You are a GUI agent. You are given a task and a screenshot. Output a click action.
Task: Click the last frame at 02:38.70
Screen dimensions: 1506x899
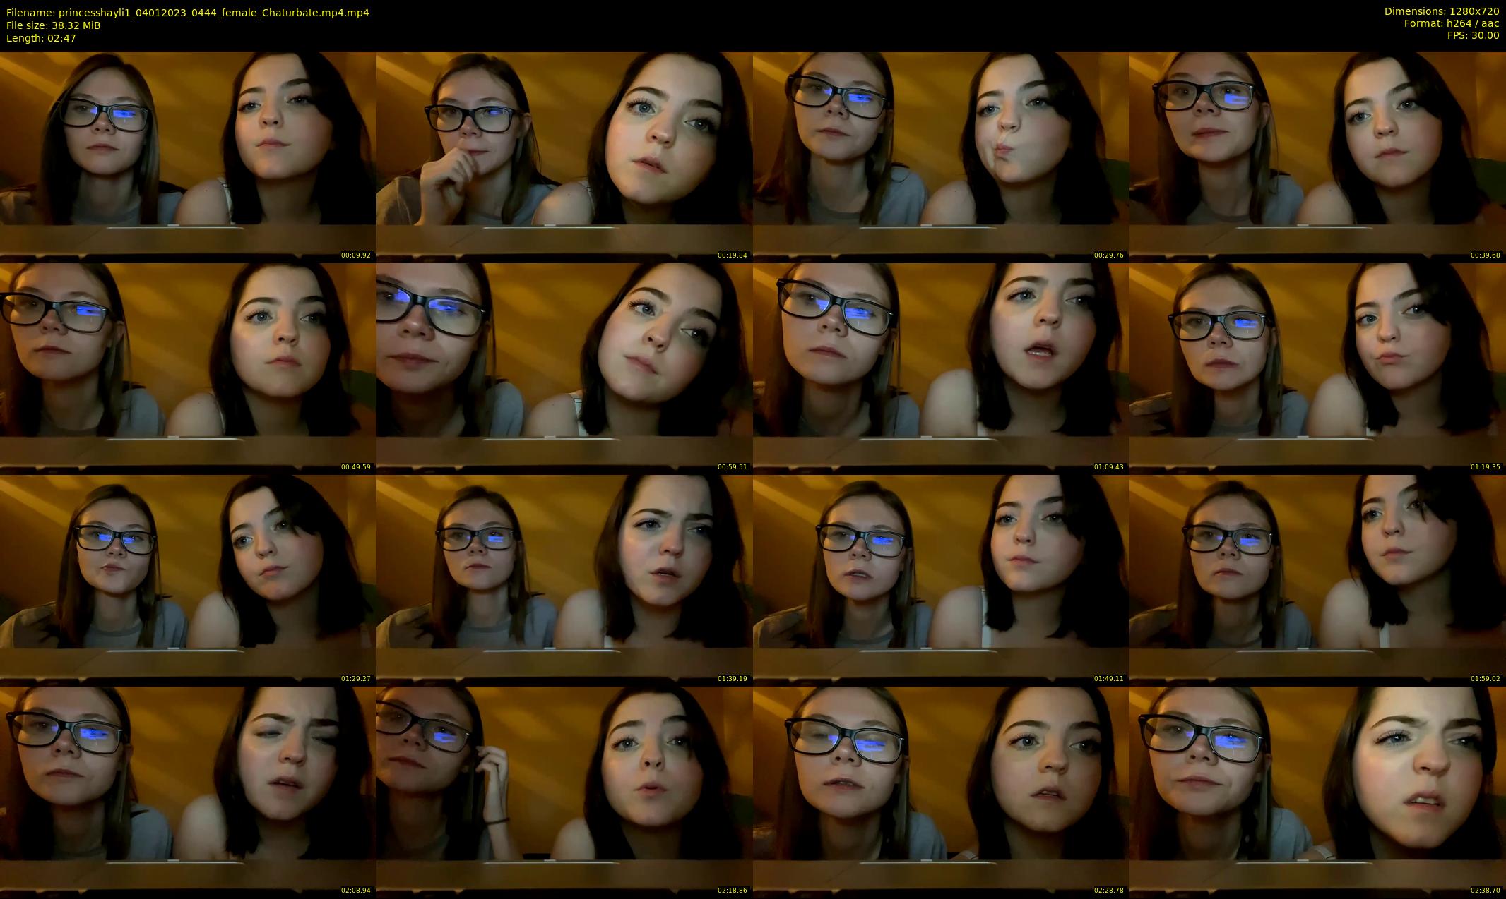click(1317, 791)
